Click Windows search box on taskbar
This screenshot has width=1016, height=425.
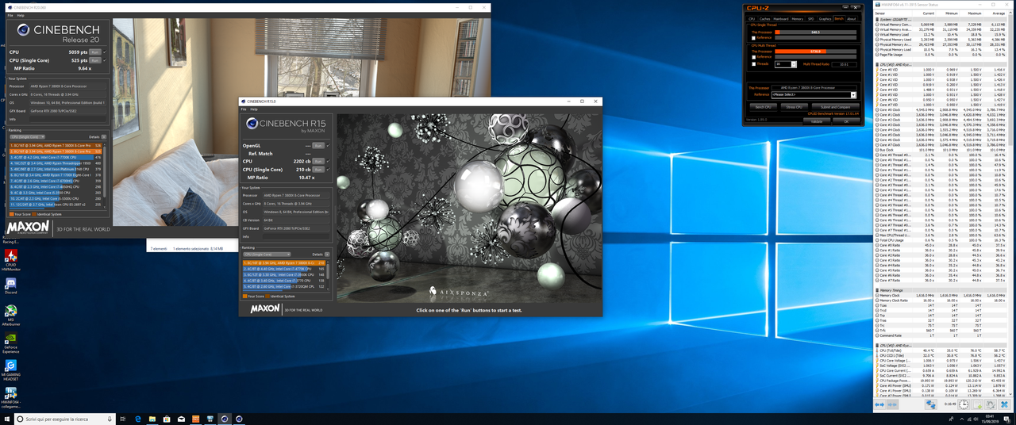coord(65,419)
